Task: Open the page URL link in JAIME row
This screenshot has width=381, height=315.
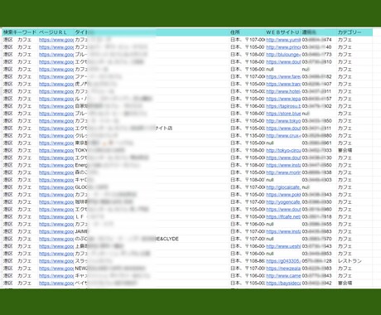Action: (56, 231)
